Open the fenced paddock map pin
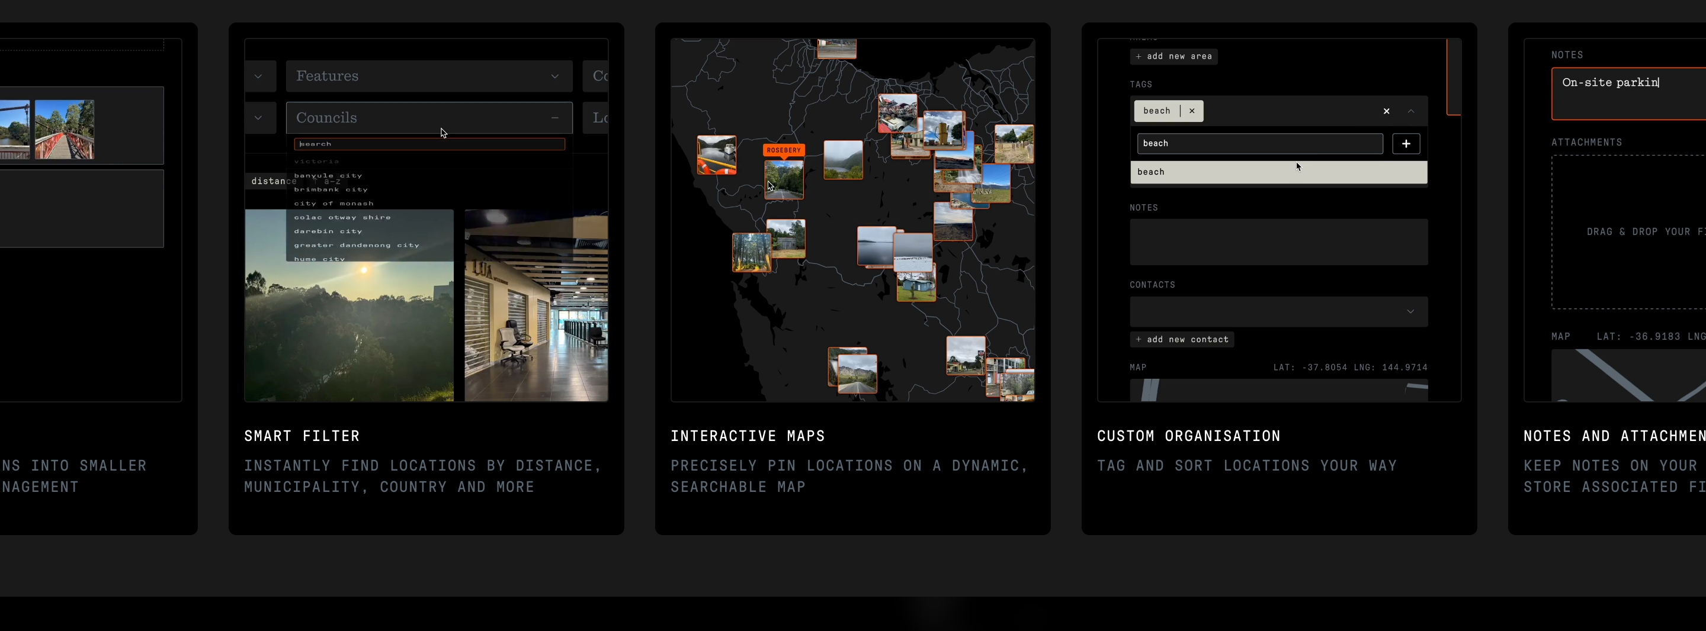The width and height of the screenshot is (1706, 631). [x=1014, y=144]
